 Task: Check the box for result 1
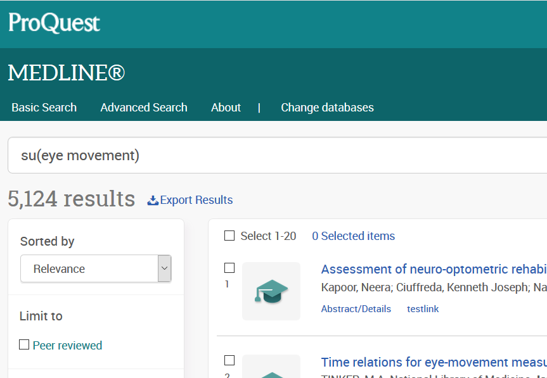coord(229,268)
